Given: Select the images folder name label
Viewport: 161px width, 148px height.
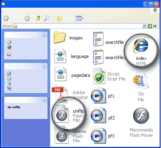Looking at the screenshot, I should click(76, 38).
